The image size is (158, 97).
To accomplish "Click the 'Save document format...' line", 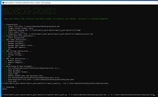I will (17, 72).
